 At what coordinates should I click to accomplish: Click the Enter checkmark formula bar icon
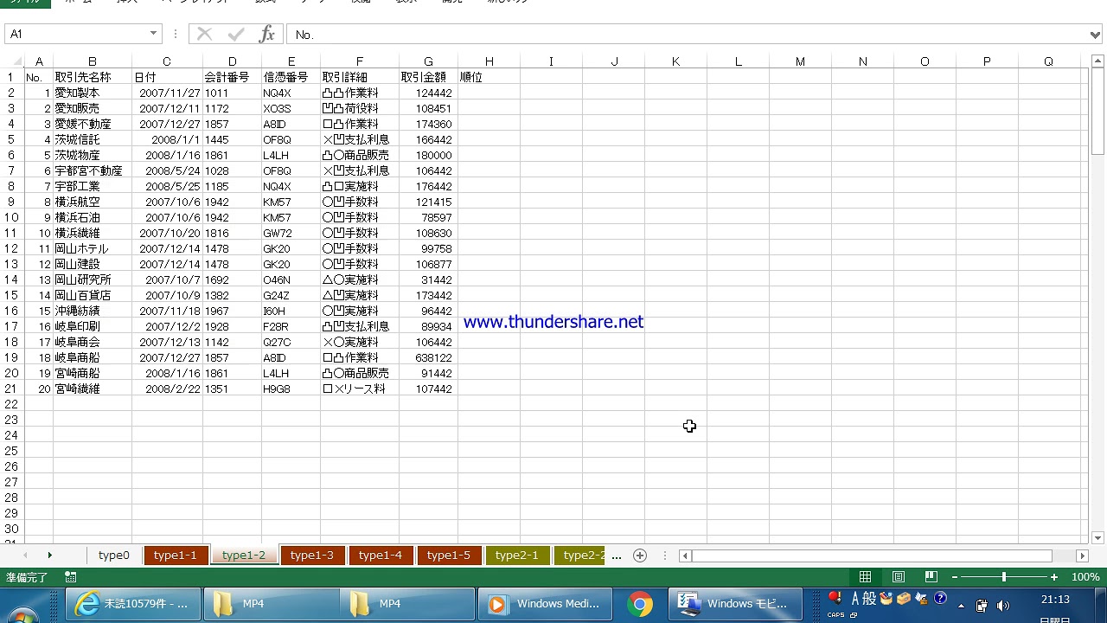click(235, 34)
